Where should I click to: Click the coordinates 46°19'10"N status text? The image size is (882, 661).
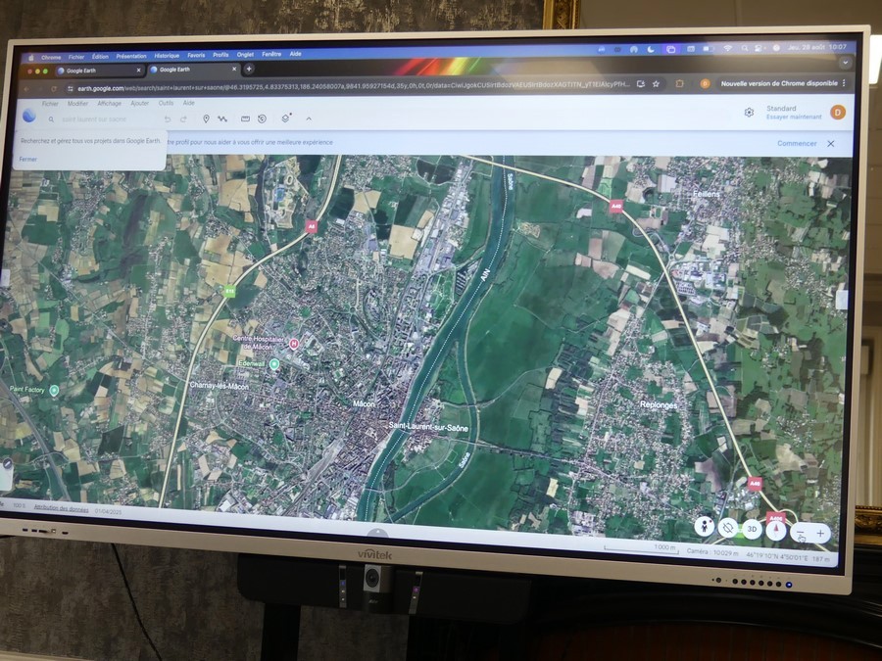coord(777,556)
